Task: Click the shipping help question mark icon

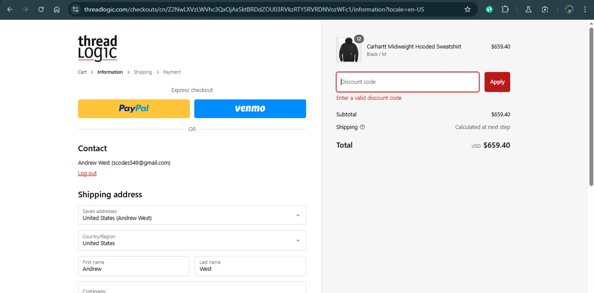Action: tap(362, 127)
